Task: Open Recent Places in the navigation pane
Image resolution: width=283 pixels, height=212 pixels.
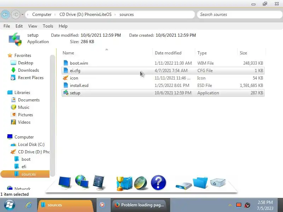Action: [31, 78]
